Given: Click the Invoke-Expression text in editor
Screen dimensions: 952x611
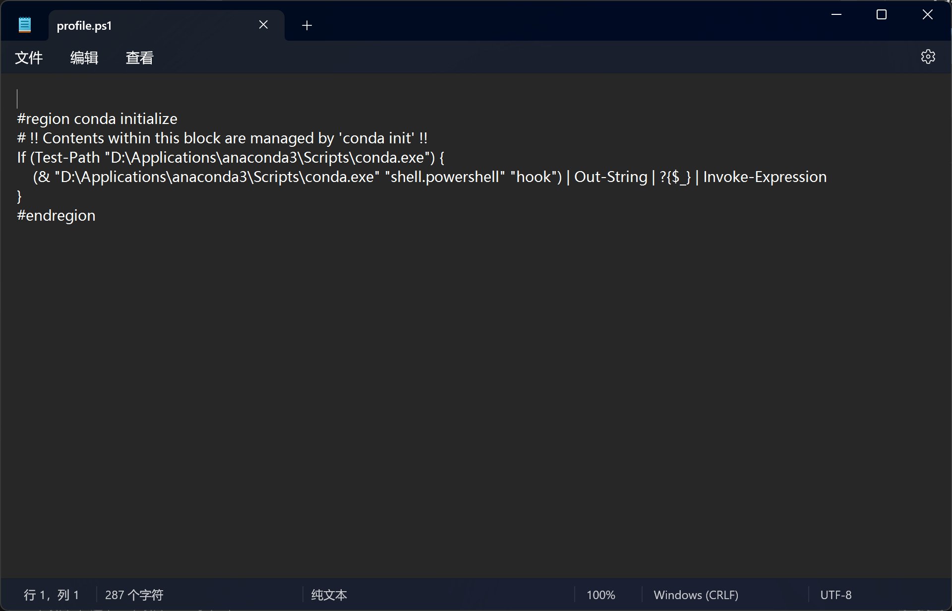Looking at the screenshot, I should point(765,177).
